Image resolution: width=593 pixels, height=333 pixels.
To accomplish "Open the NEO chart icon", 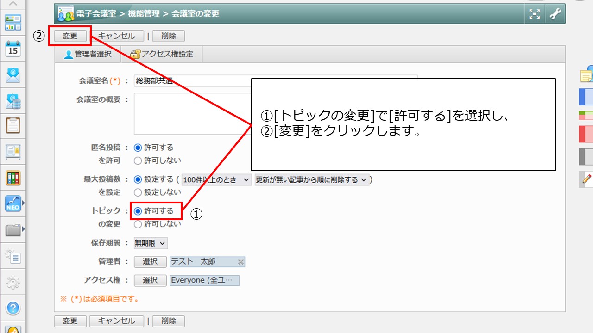I will [13, 203].
